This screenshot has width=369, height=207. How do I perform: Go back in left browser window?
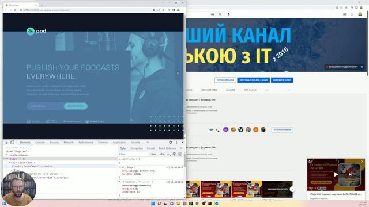point(6,10)
